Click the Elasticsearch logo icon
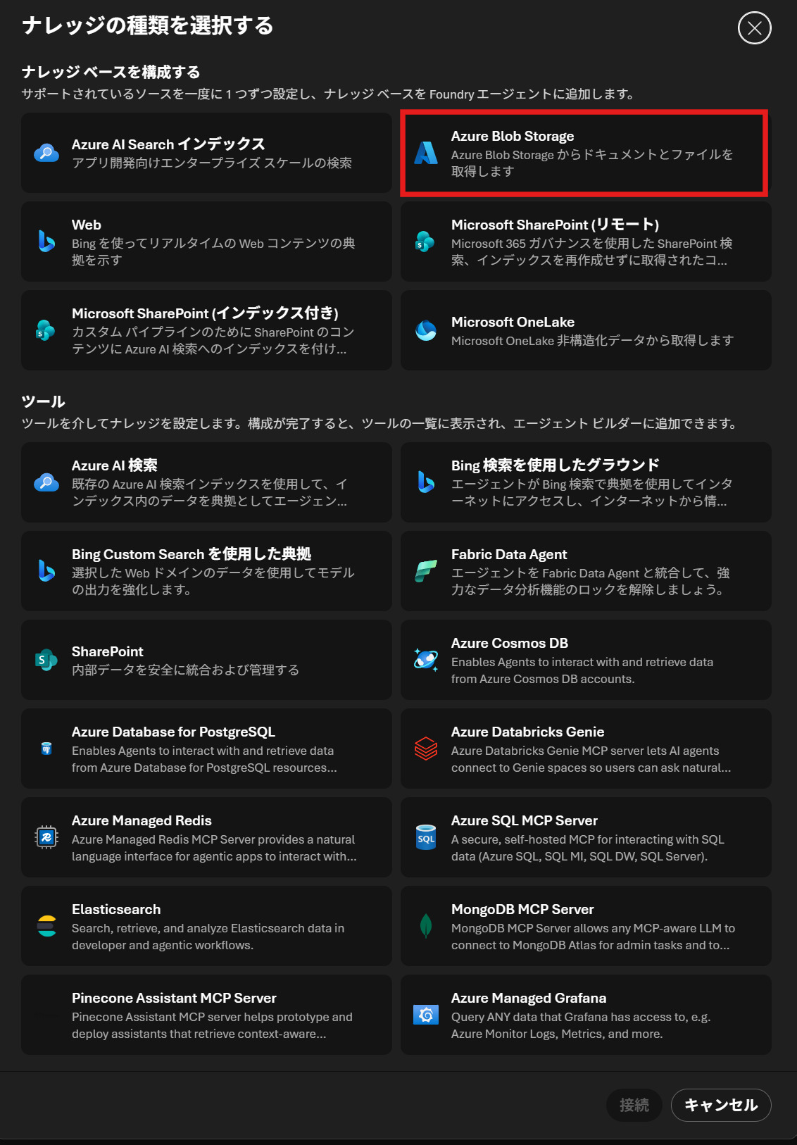797x1145 pixels. pos(46,926)
